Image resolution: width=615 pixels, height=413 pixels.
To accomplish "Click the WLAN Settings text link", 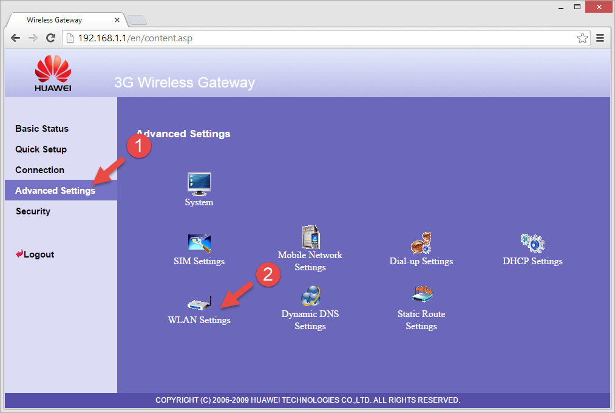I will [x=199, y=320].
